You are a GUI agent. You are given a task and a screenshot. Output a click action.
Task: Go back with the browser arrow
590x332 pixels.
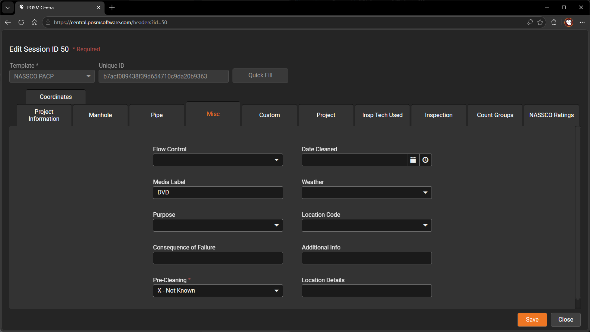click(8, 22)
